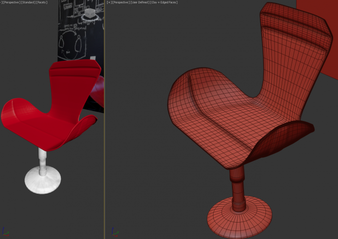This screenshot has width=338, height=239.
Task: Open the [Clay + Edged Faces] shading menu
Action: click(x=164, y=2)
